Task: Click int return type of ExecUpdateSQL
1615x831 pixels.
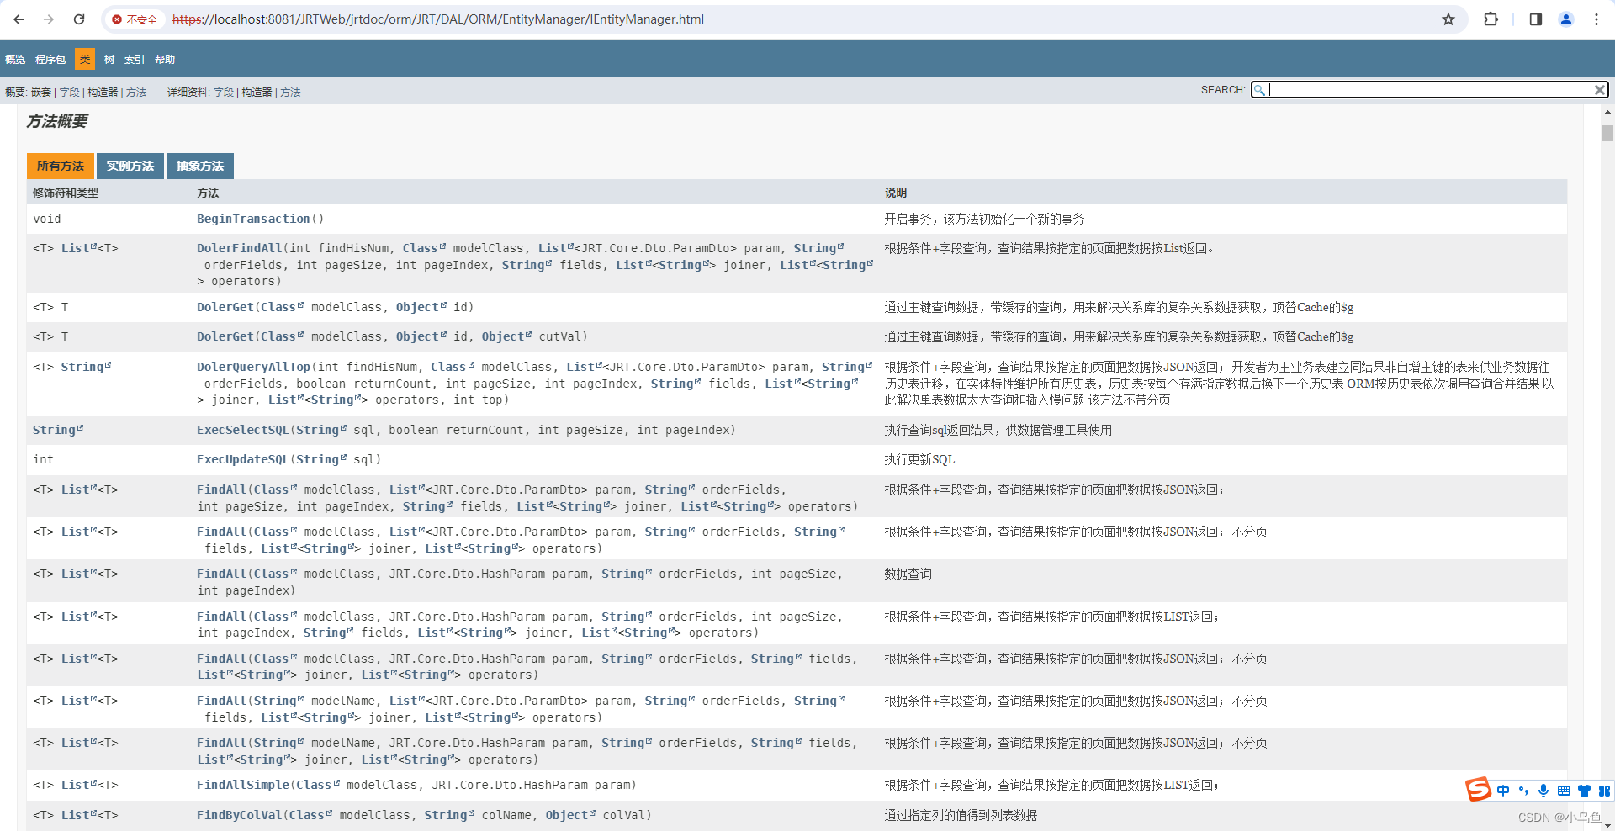Action: pos(43,459)
